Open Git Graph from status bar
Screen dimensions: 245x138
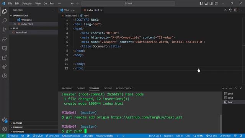[x=88, y=136]
